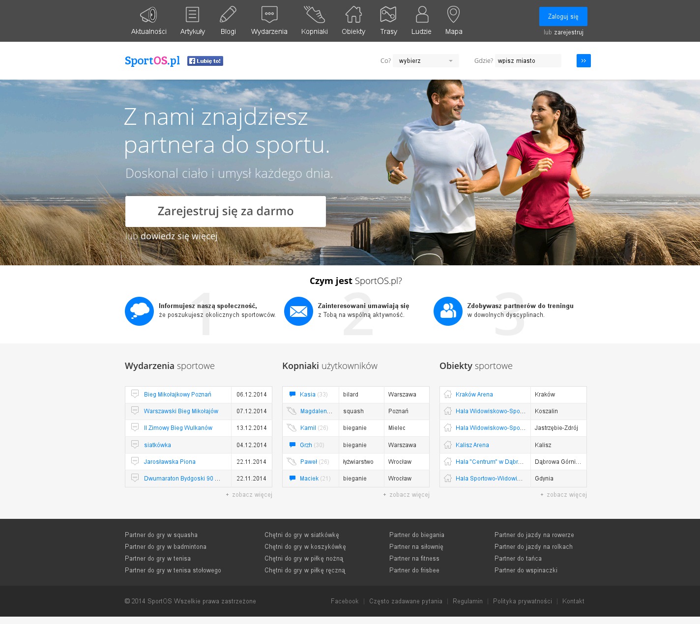Select the Obiekty house icon
The image size is (700, 624).
(353, 15)
